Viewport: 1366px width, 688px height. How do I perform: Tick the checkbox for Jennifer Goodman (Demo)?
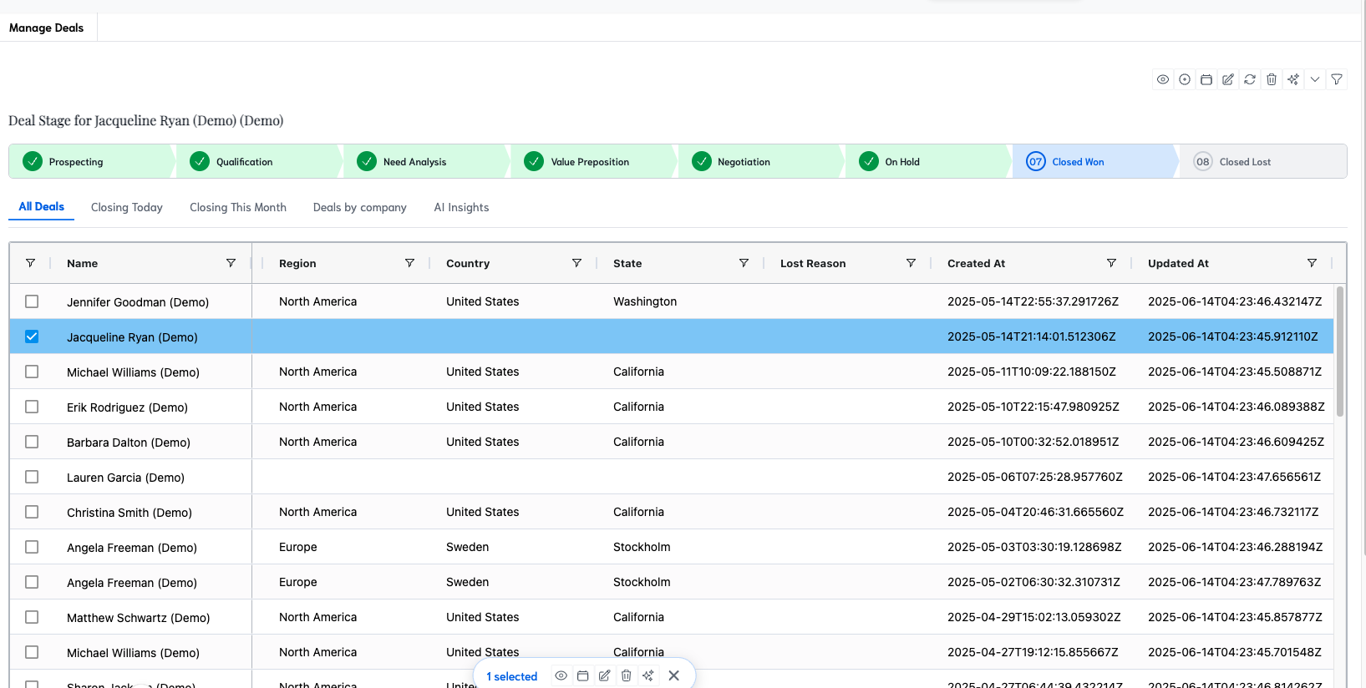(32, 301)
